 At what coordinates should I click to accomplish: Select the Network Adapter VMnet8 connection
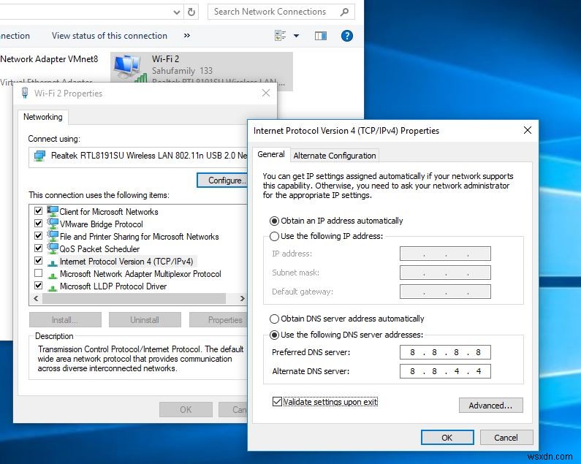[49, 59]
